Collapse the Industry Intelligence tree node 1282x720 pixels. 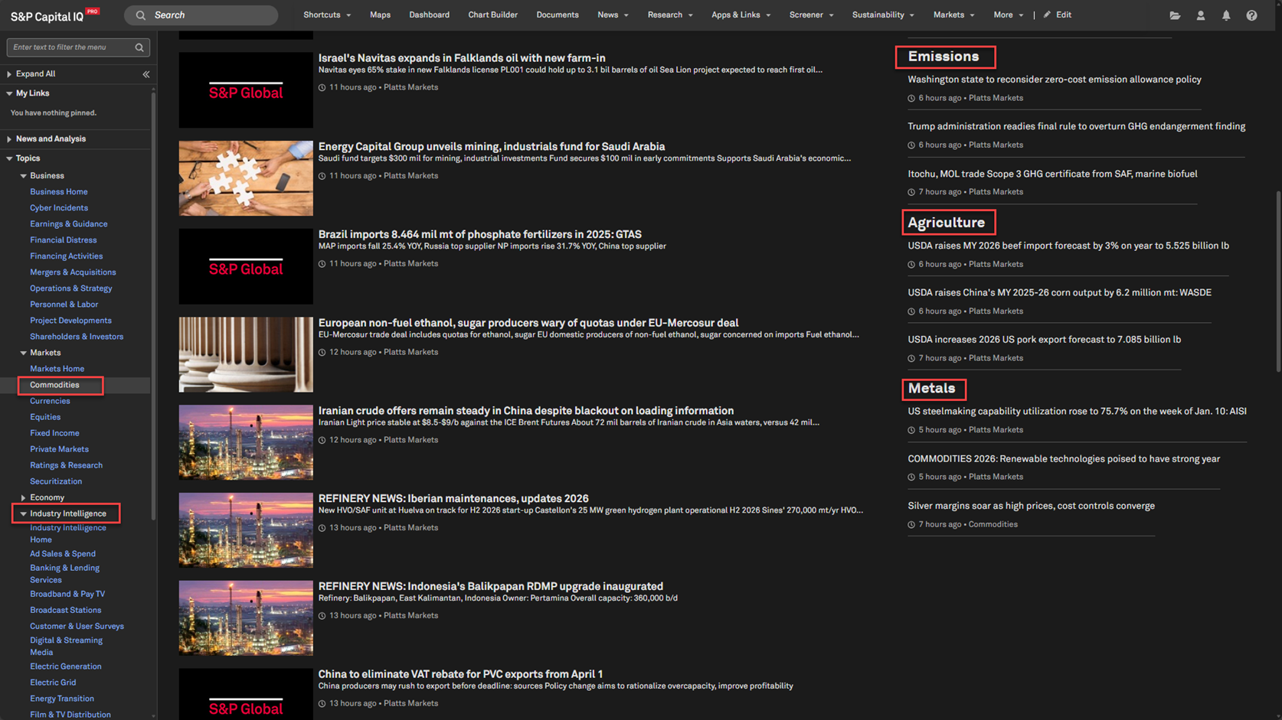(x=23, y=514)
